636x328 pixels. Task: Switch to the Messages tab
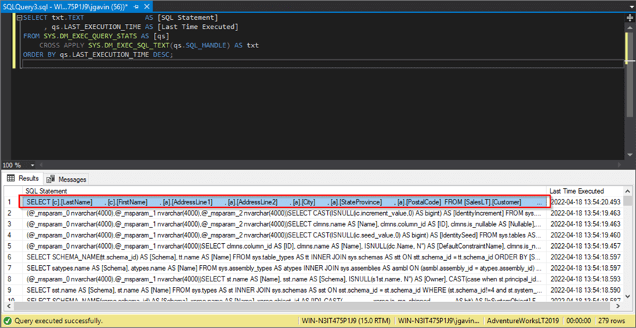point(66,179)
